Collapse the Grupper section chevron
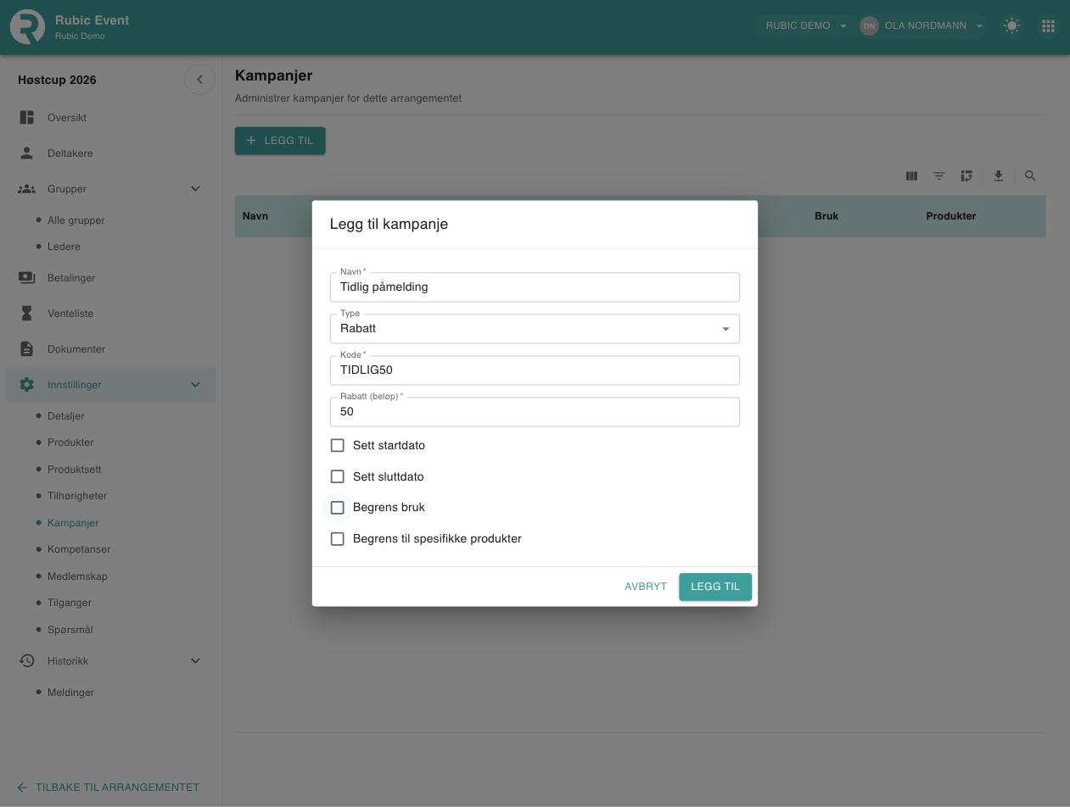 pyautogui.click(x=195, y=189)
